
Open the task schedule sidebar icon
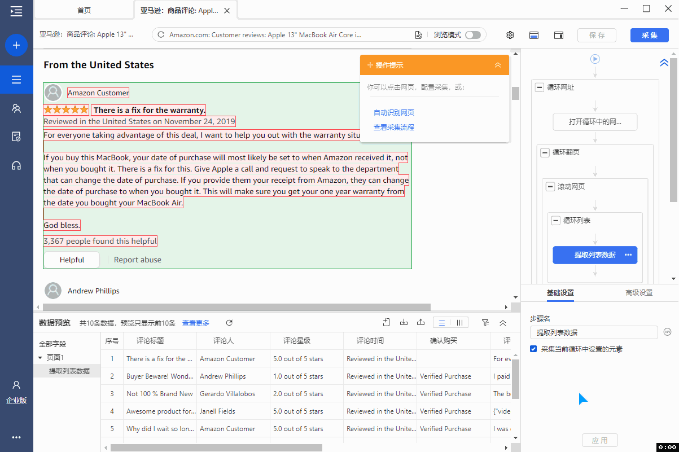click(x=16, y=137)
